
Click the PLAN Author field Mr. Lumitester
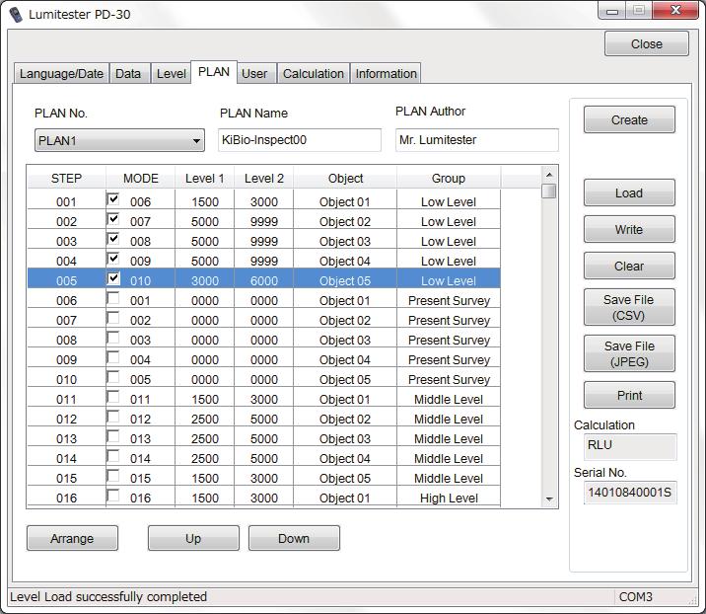coord(477,140)
